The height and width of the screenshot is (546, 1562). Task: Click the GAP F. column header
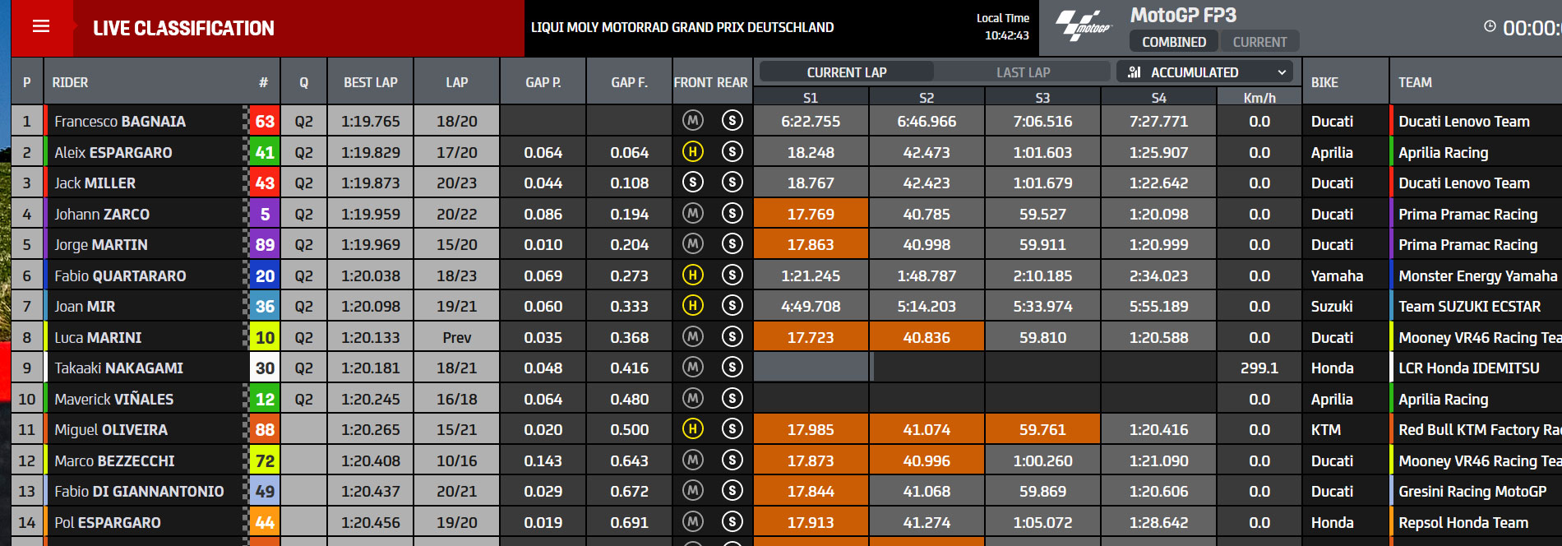[x=630, y=82]
